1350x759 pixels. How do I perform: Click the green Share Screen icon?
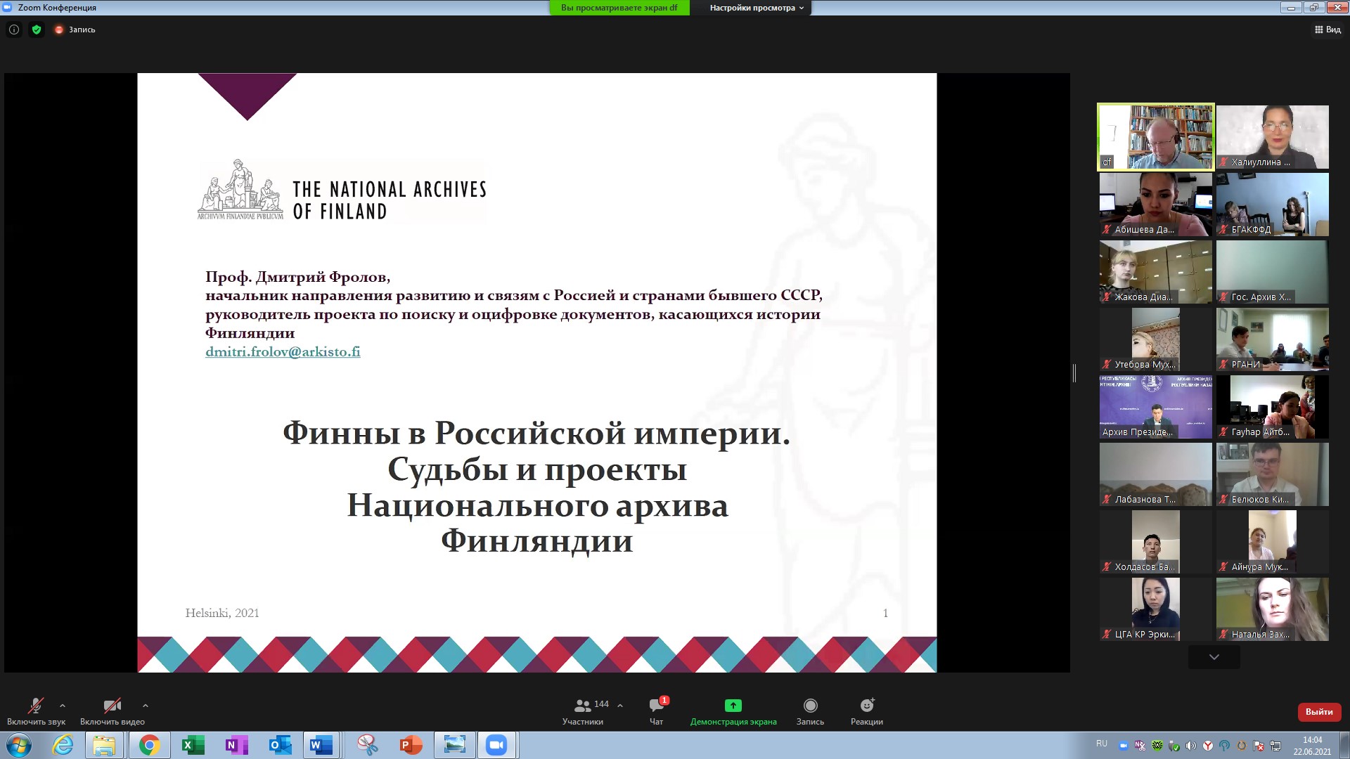click(x=733, y=705)
